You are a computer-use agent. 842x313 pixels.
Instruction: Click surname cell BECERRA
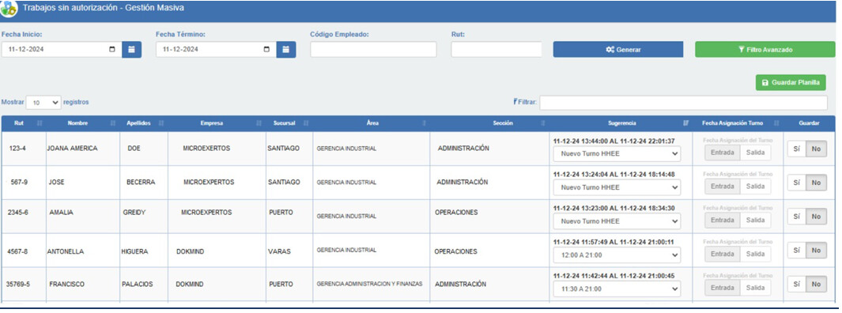141,182
